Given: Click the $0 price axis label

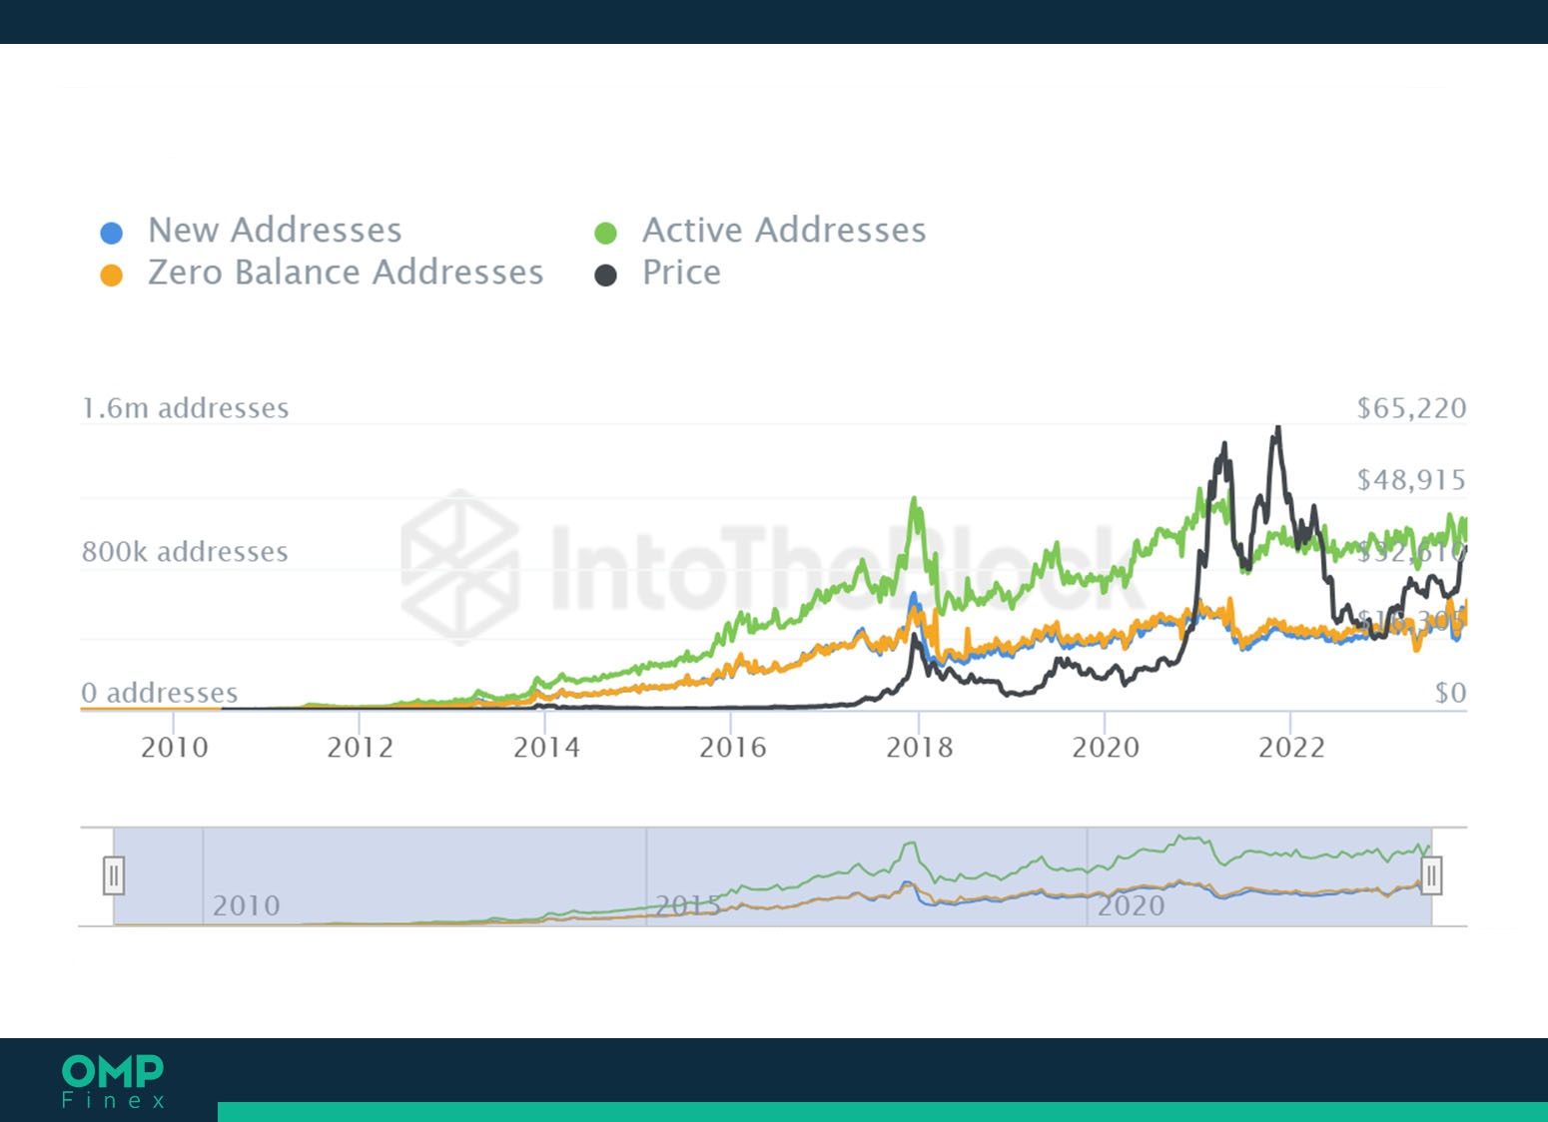Looking at the screenshot, I should point(1450,692).
